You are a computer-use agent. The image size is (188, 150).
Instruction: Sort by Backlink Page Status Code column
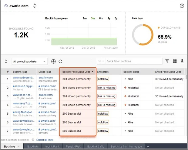[x=78, y=72]
